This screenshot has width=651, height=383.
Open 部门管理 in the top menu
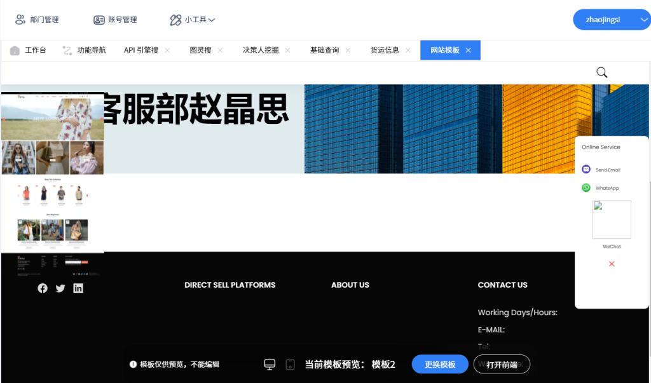(37, 20)
